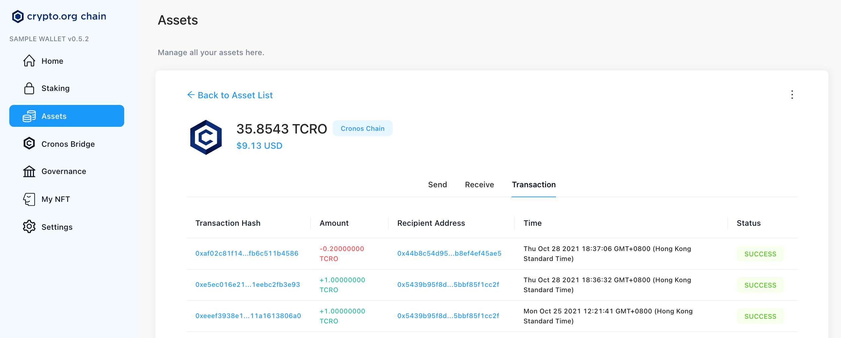This screenshot has height=338, width=841.
Task: Click the Transaction Hash column header
Action: [228, 223]
